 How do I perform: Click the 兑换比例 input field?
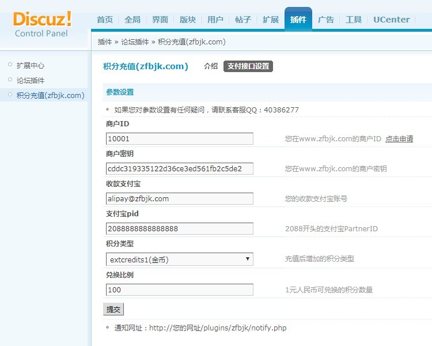180,289
